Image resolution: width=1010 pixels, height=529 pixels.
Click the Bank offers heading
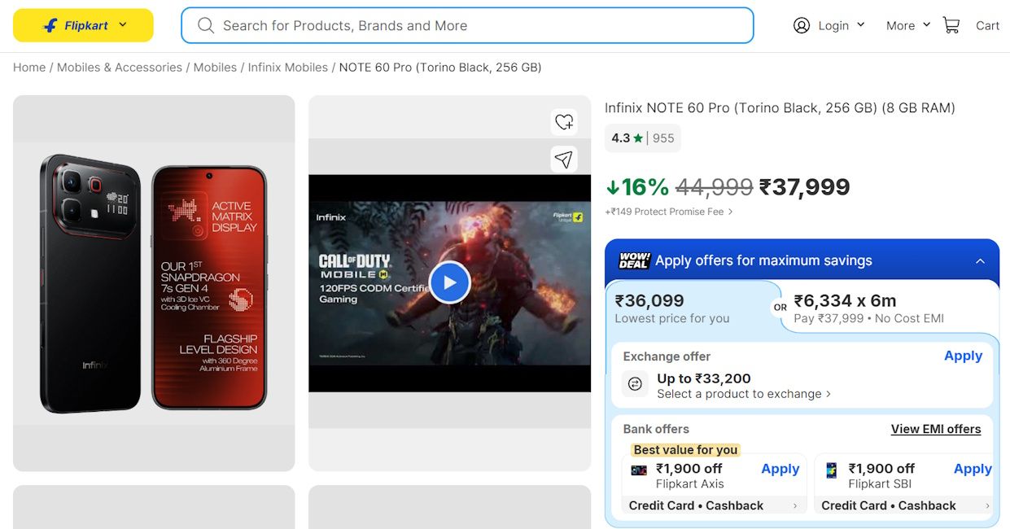pyautogui.click(x=656, y=429)
